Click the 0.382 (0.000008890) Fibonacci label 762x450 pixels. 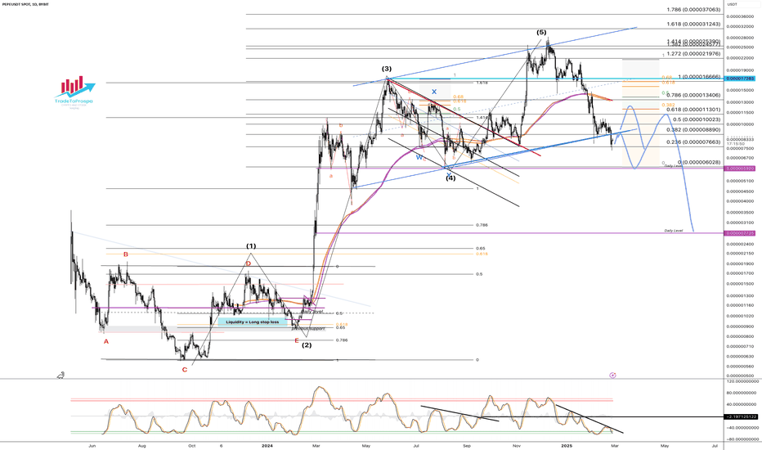(x=693, y=130)
